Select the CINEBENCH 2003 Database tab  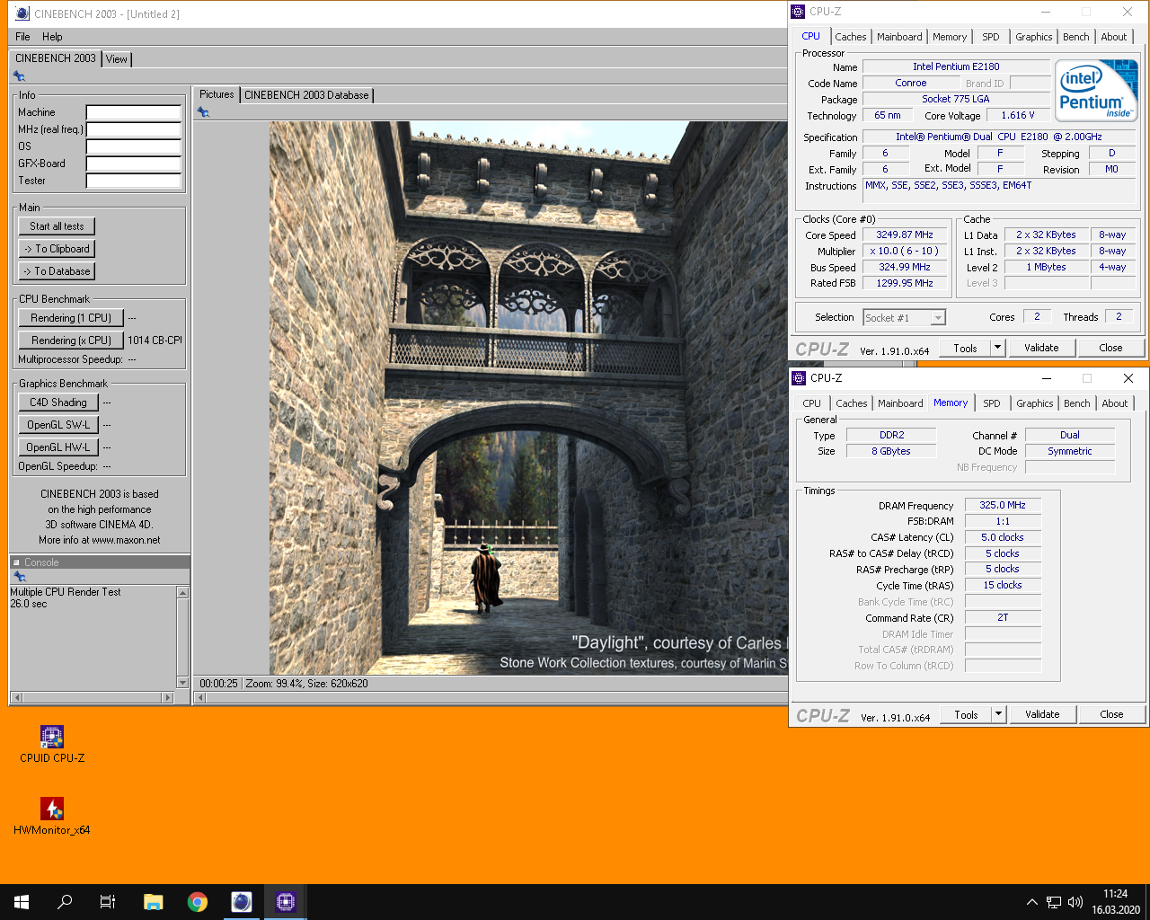pos(306,95)
